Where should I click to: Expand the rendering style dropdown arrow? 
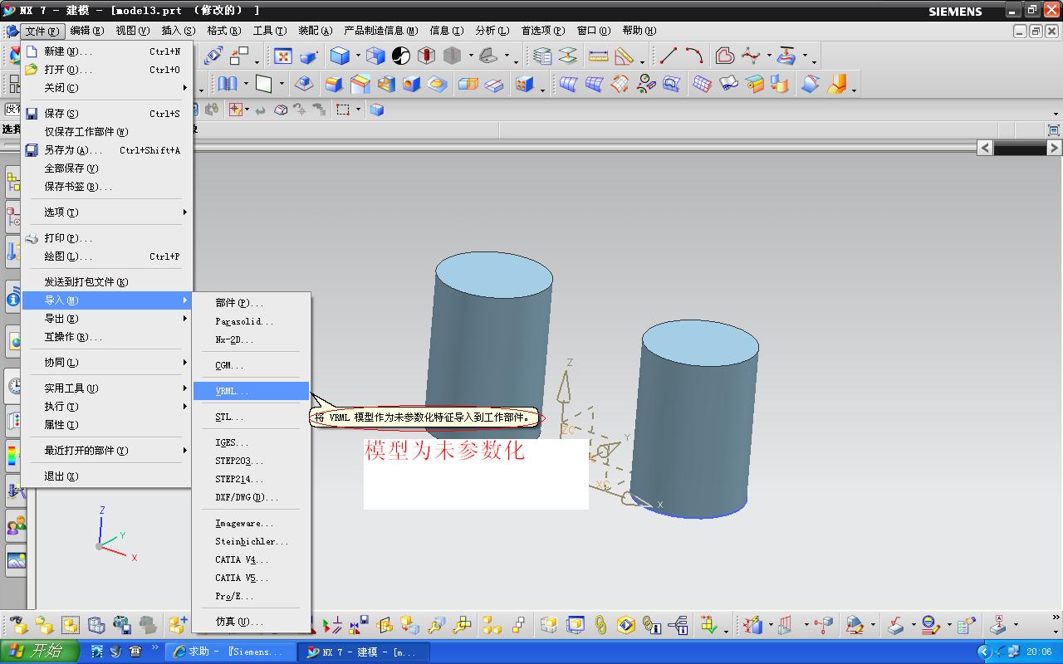[358, 56]
